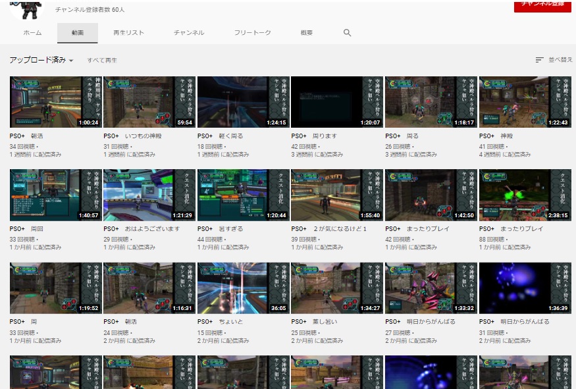
Task: Click the thumbnail with duration 1:34:27
Action: tap(337, 288)
